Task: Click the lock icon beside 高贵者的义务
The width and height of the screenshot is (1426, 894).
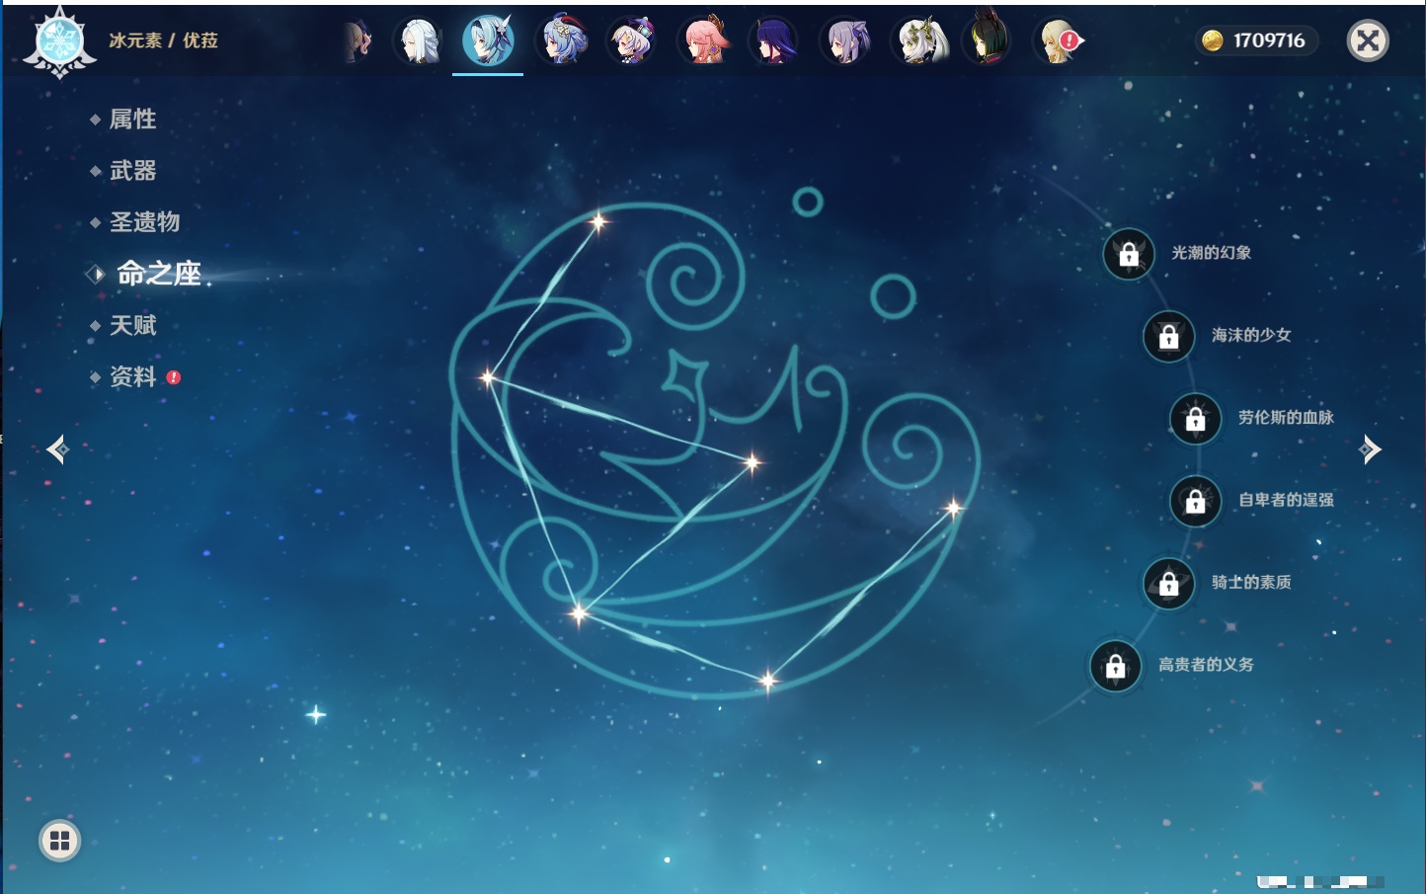Action: [x=1115, y=666]
